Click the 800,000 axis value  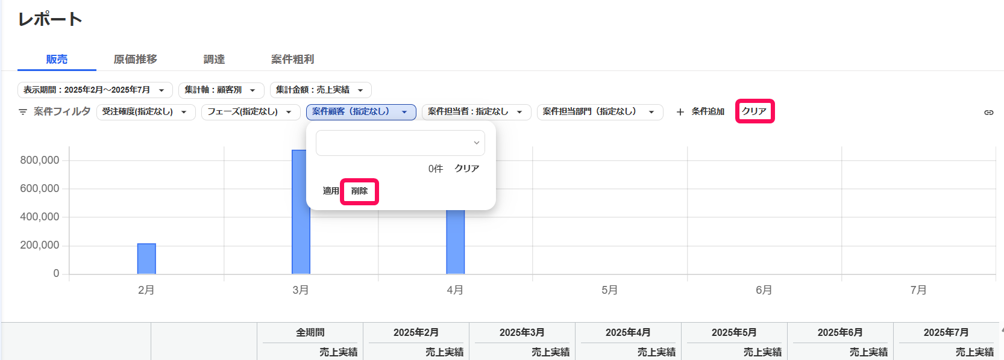pos(40,160)
